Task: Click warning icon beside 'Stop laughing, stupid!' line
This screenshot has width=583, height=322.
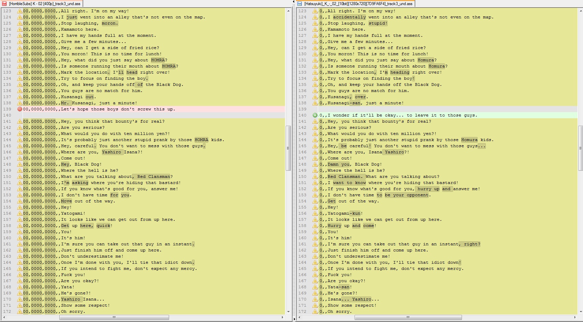Action: coord(315,23)
